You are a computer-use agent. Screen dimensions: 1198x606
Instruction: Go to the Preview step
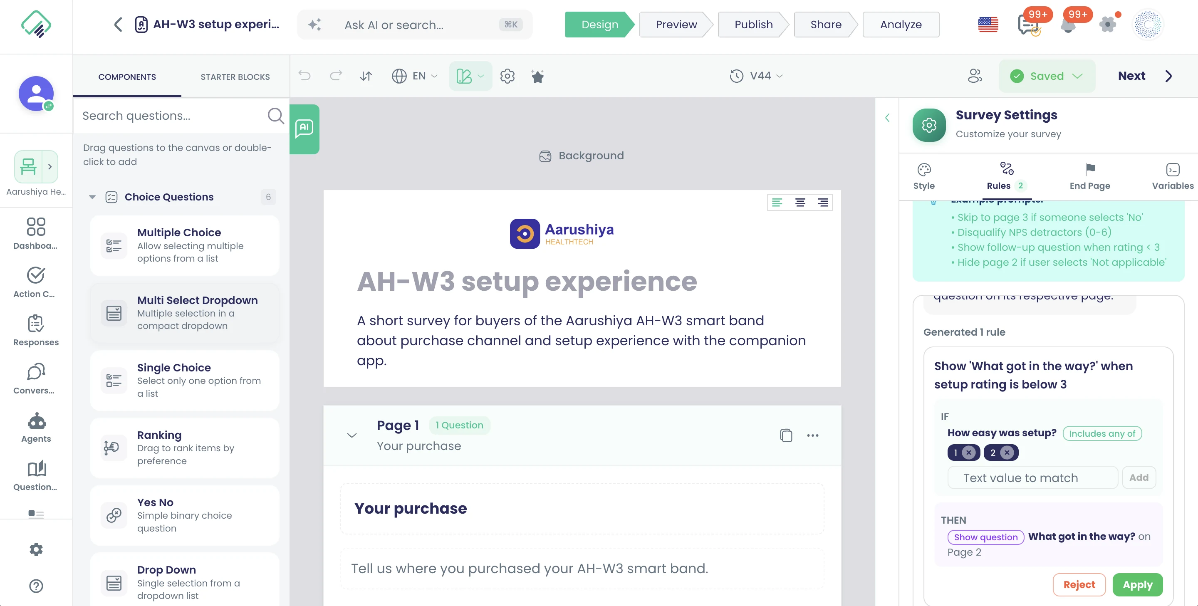click(x=676, y=25)
